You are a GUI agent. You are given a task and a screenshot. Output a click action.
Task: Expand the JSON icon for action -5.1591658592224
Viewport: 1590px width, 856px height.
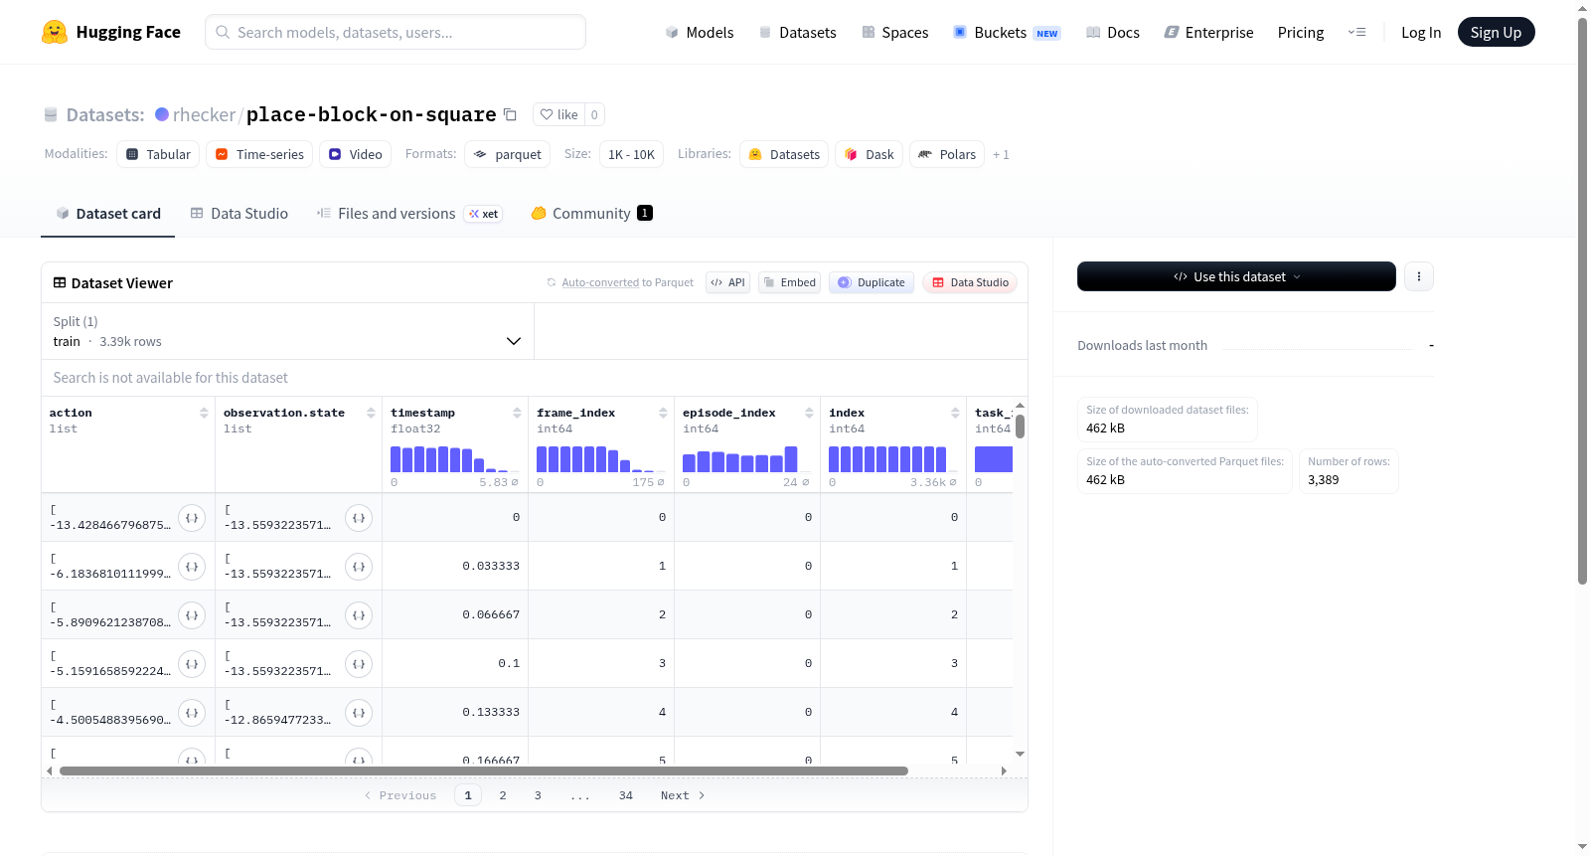point(192,664)
